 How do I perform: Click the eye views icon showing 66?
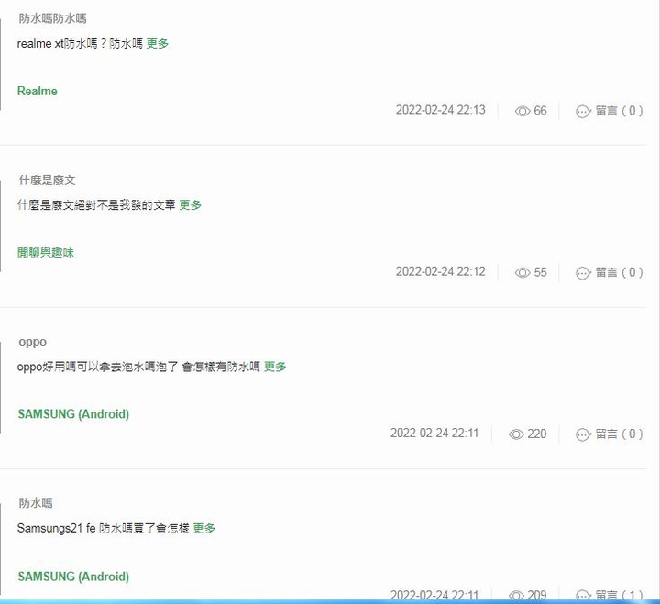[x=522, y=111]
